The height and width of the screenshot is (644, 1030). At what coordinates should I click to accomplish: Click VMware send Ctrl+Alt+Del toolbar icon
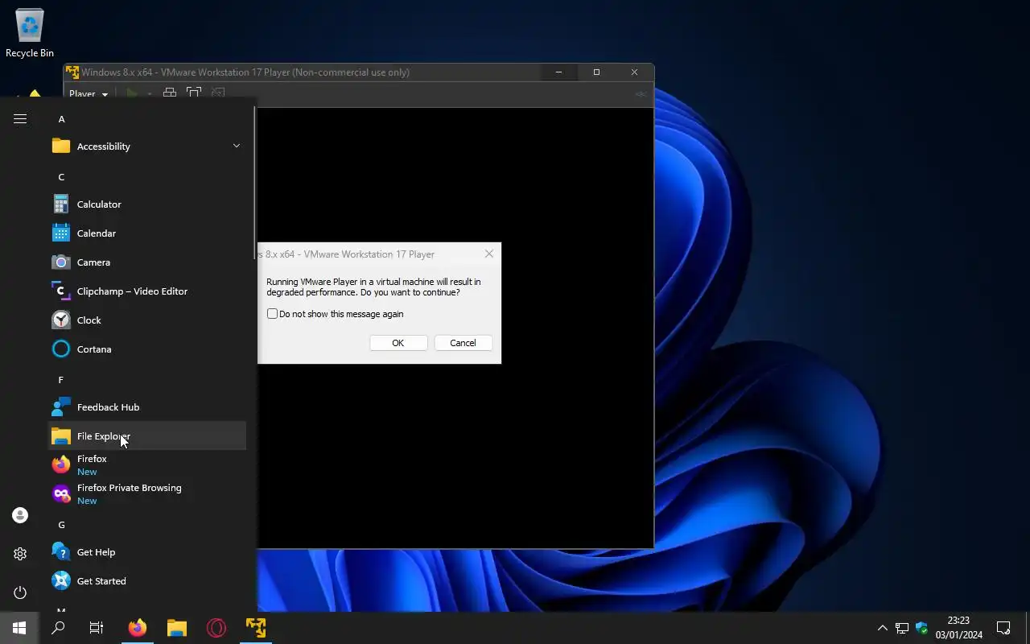click(170, 93)
